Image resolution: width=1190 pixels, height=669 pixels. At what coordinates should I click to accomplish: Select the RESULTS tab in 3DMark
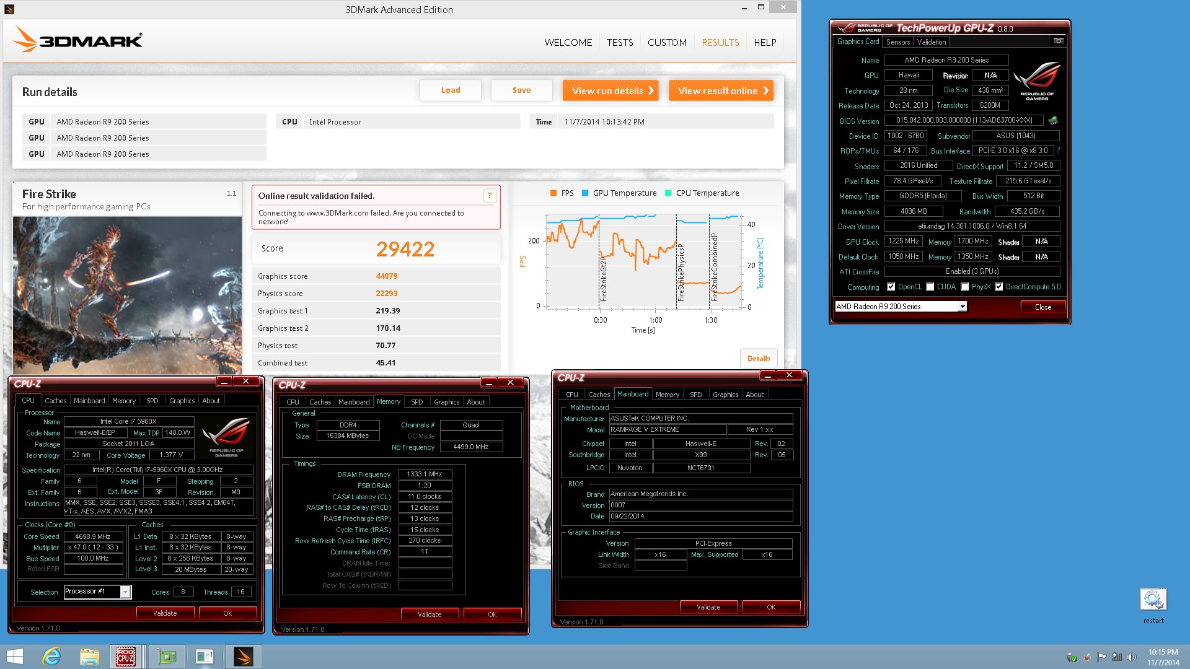tap(720, 42)
